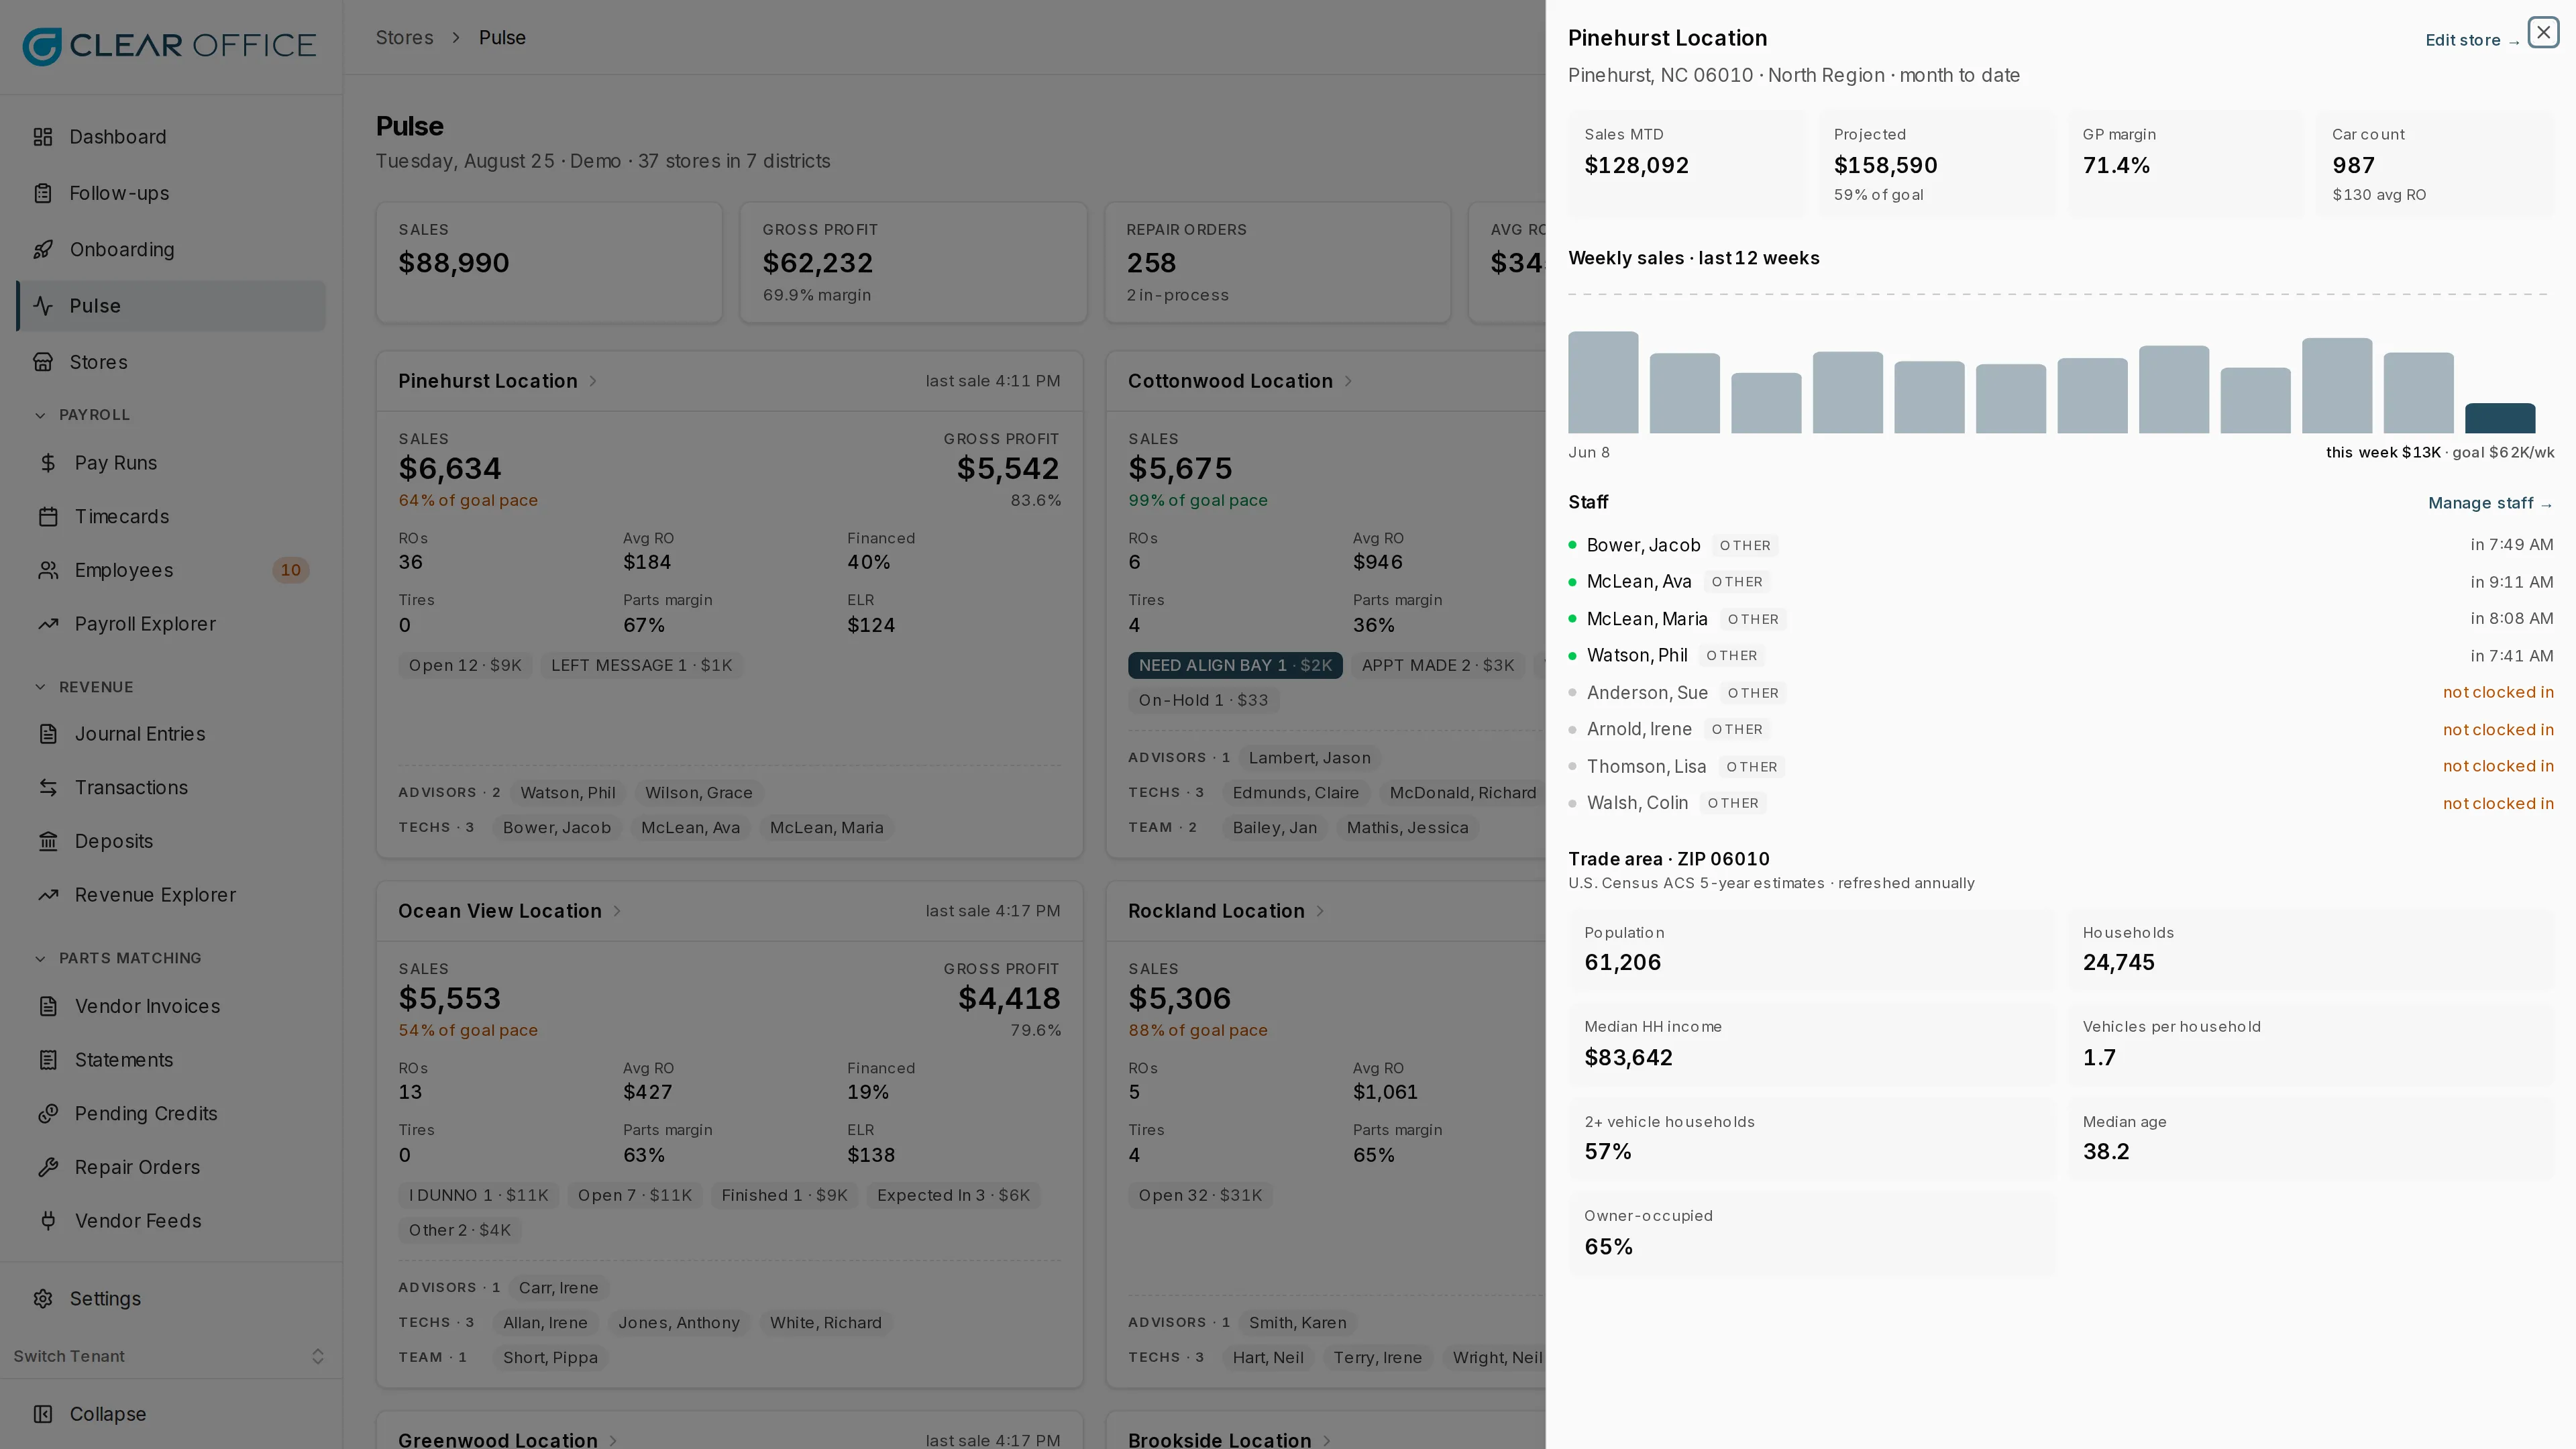This screenshot has width=2576, height=1449.
Task: Click the Open 12 · $9K tag
Action: click(x=465, y=666)
